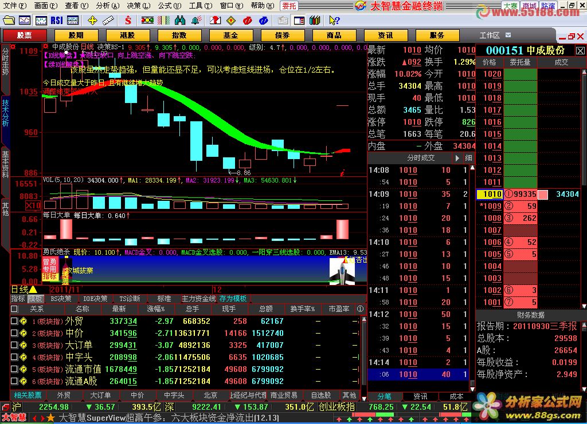This screenshot has width=587, height=424.
Task: Click the highlighted 1010 price cell
Action: click(x=489, y=194)
